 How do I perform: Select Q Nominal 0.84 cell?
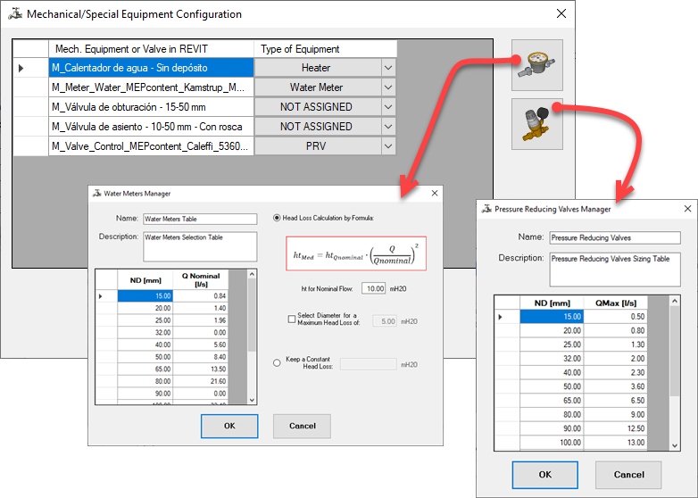[x=201, y=296]
